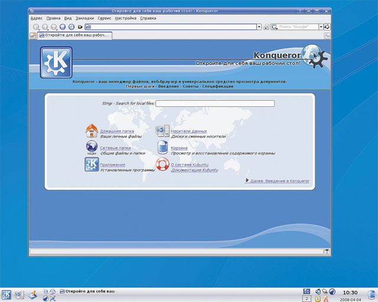Reload the page with the refresh icon
This screenshot has height=302, width=378.
pos(71,27)
